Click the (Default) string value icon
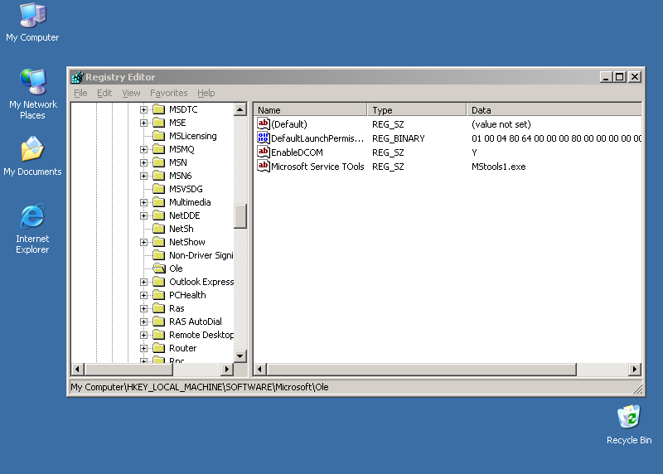Screen dimensions: 663x474 tap(264, 124)
